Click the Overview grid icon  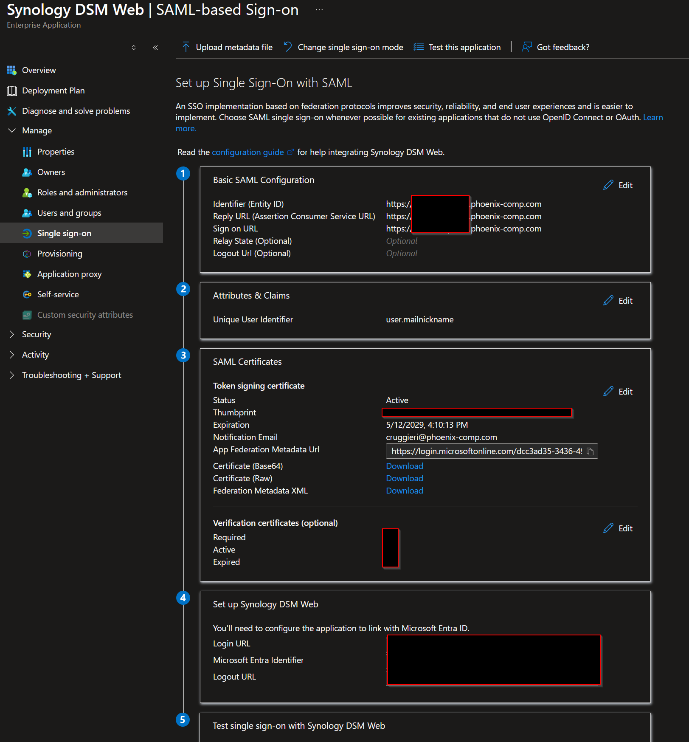tap(11, 70)
